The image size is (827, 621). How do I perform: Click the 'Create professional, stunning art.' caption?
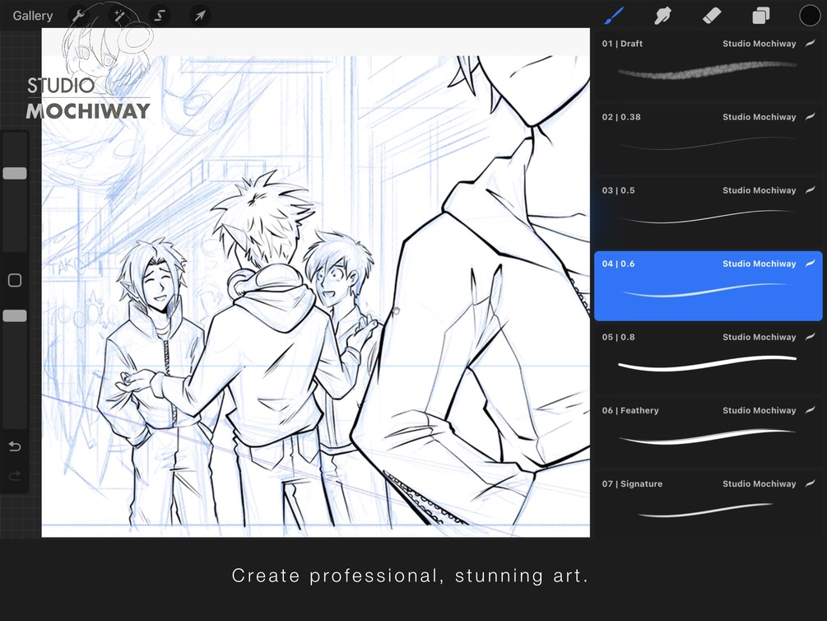[410, 576]
